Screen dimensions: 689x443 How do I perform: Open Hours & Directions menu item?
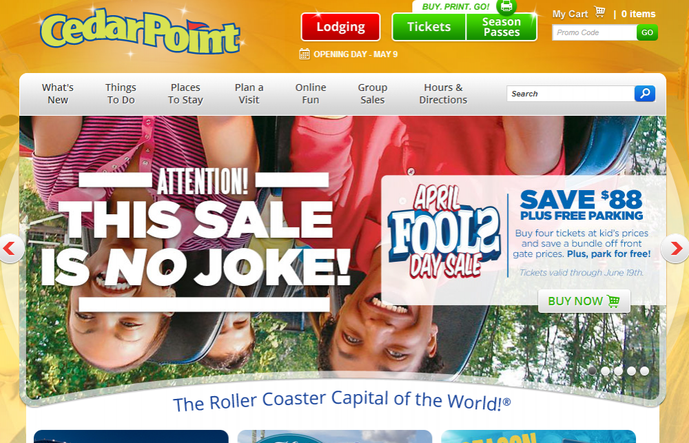point(443,94)
